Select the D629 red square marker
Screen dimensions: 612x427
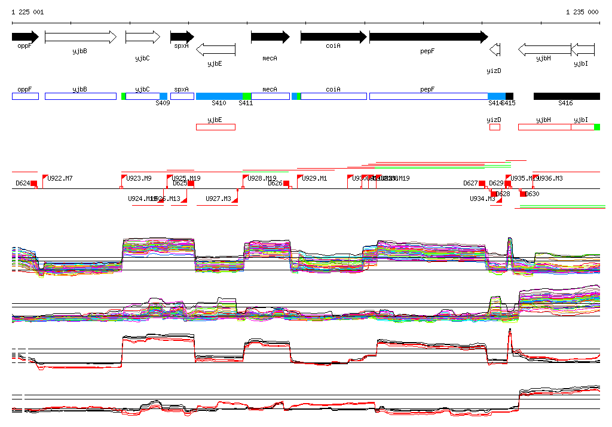(508, 183)
